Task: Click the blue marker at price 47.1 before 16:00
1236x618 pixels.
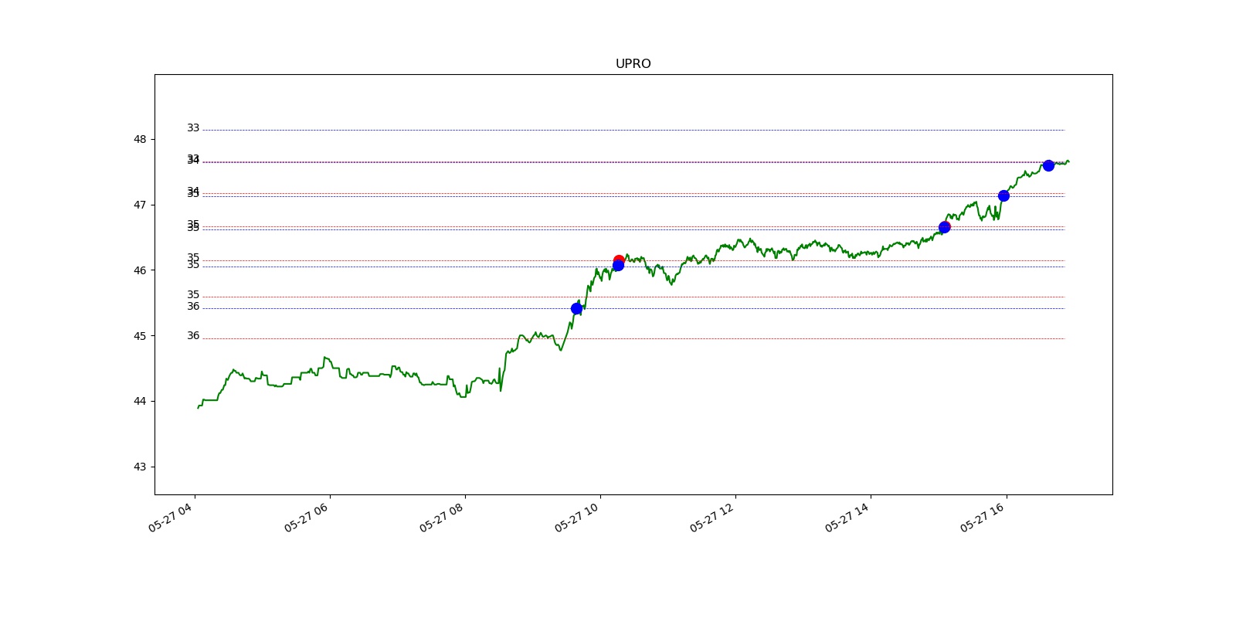Action: (1003, 196)
